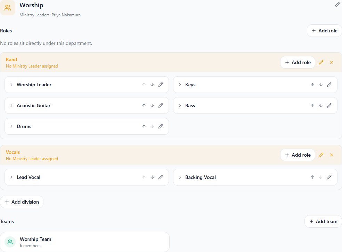Edit the Backing Vocal role
The width and height of the screenshot is (342, 252).
tap(329, 177)
